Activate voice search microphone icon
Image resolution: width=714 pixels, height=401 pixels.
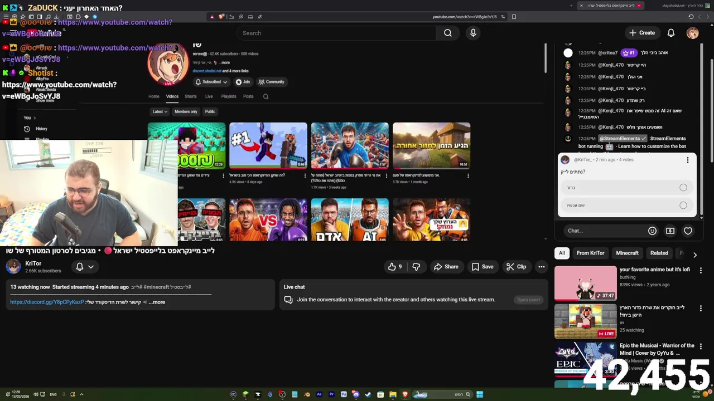click(x=473, y=33)
